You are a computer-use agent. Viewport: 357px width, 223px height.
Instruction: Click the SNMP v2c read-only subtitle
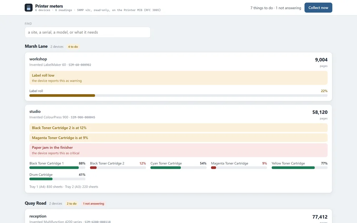pos(119,10)
